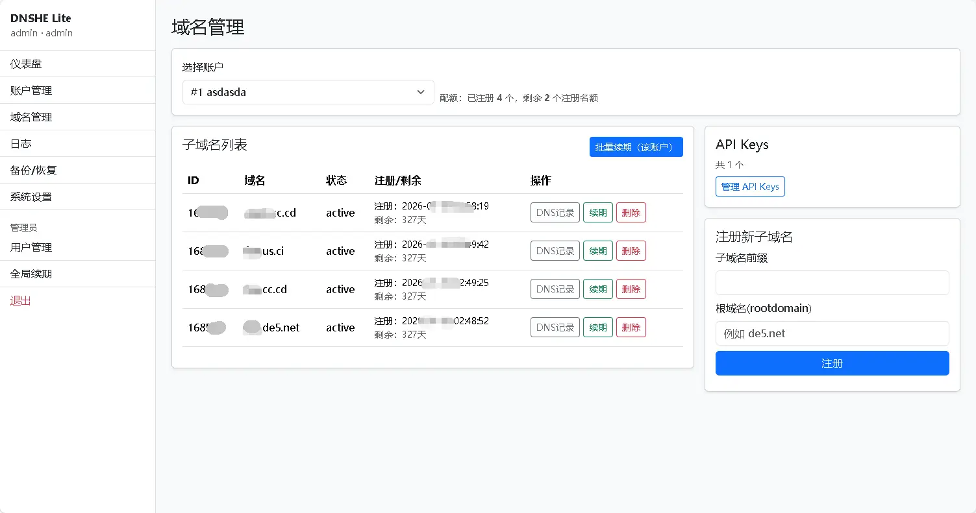976x513 pixels.
Task: Open 仪表盘 in the sidebar
Action: pyautogui.click(x=27, y=64)
